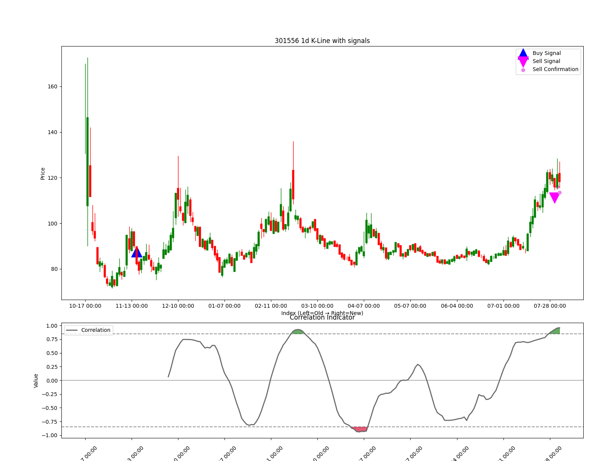Screen dimensions: 614x461
Task: Click the "10-17 00:00" date tick label
Action: (85, 306)
